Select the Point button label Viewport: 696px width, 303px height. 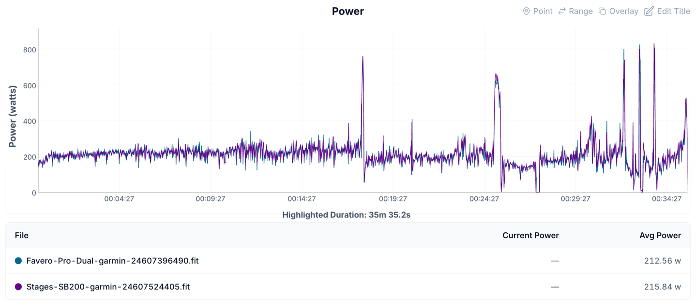[x=543, y=11]
